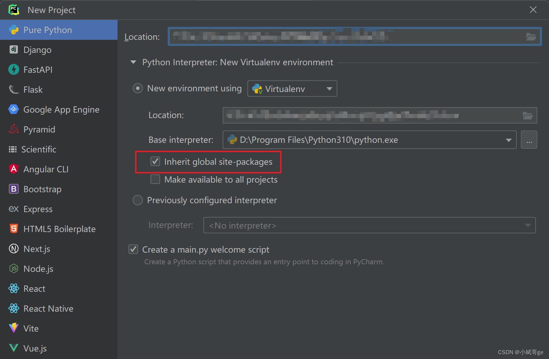Open the Base interpreter dropdown
The height and width of the screenshot is (359, 549).
369,140
